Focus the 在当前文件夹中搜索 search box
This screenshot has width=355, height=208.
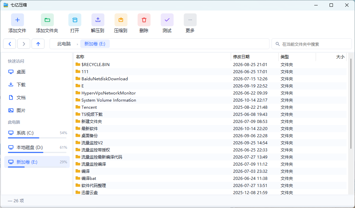(x=312, y=44)
